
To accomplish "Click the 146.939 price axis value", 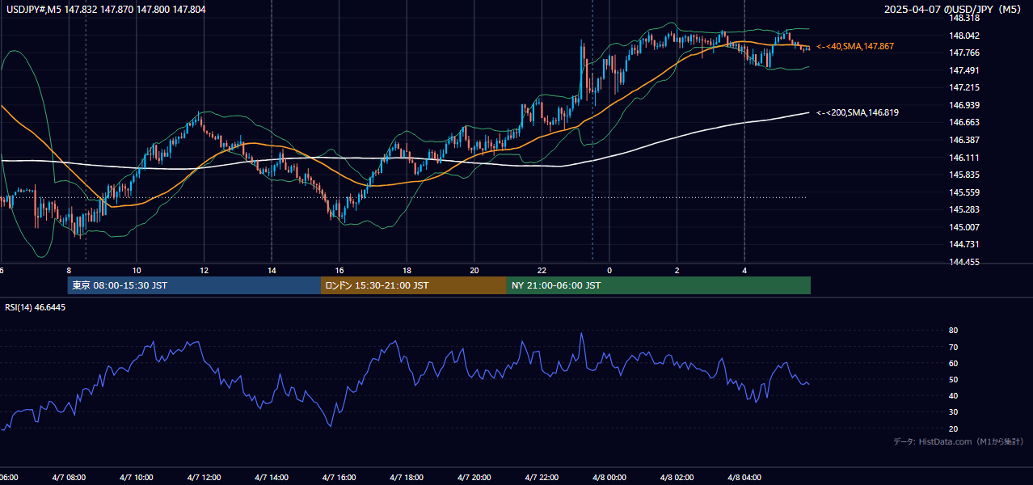I will coord(964,105).
